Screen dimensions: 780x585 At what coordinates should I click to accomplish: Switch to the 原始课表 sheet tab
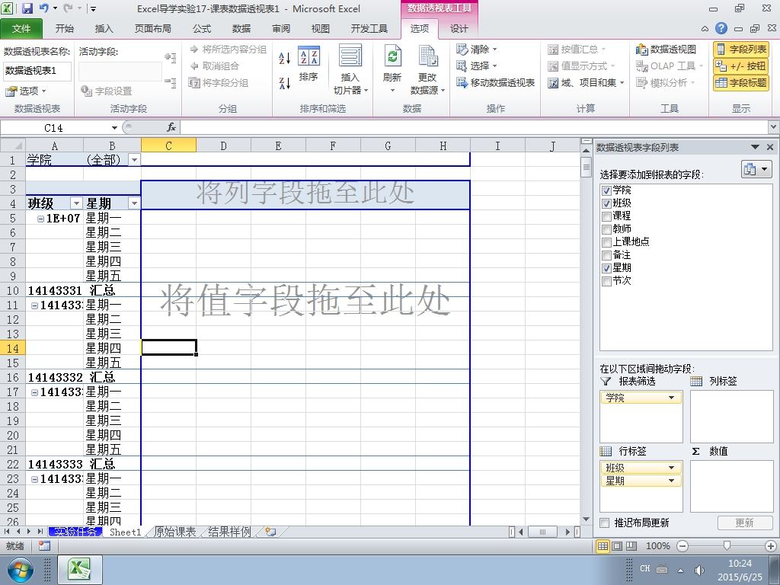[174, 532]
